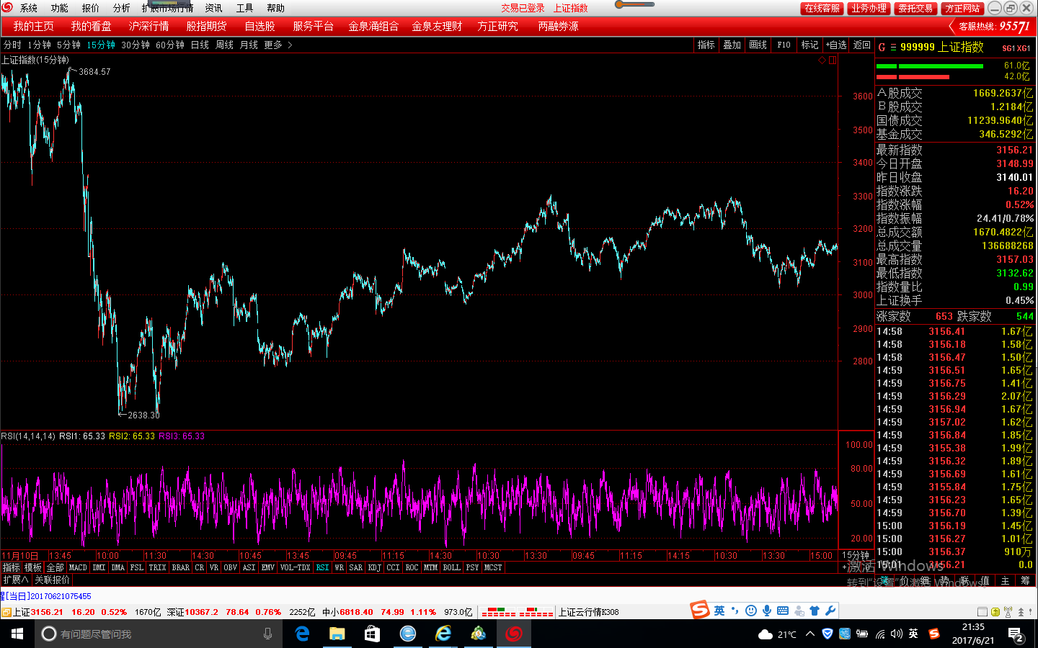The height and width of the screenshot is (648, 1038).
Task: Open the 工具 menu
Action: point(245,8)
